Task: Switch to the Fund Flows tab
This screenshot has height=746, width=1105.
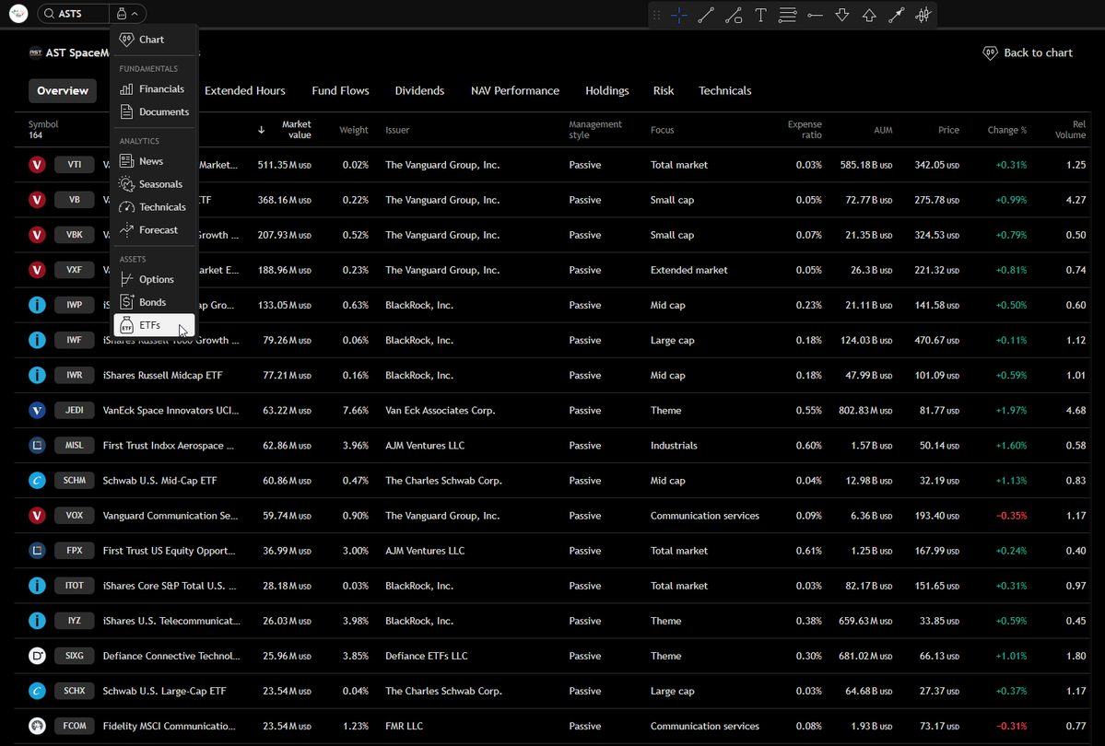Action: (340, 91)
